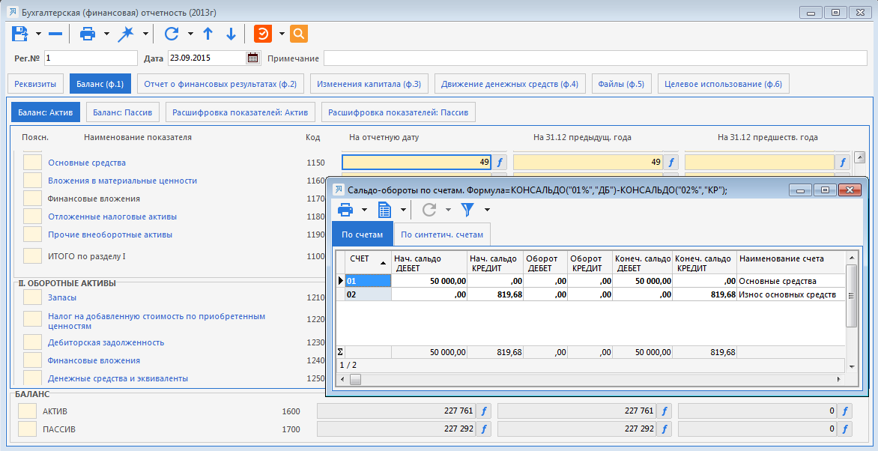Open Расшифровка показателей: Пассив subtab
The height and width of the screenshot is (451, 878).
pos(398,112)
